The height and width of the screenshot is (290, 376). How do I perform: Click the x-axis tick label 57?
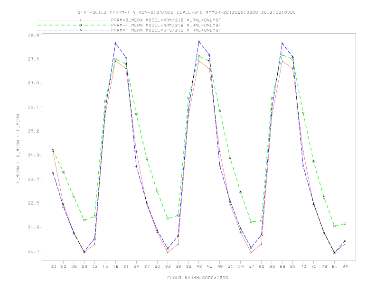point(251,266)
